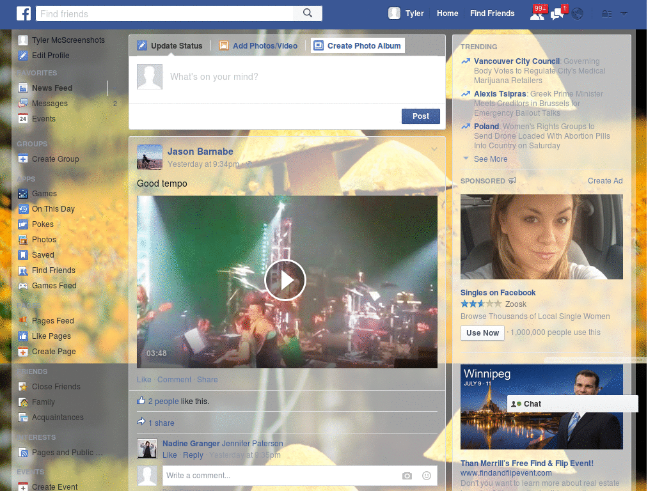Go to Home in the top menu
Viewport: 655px width, 491px height.
pyautogui.click(x=447, y=13)
